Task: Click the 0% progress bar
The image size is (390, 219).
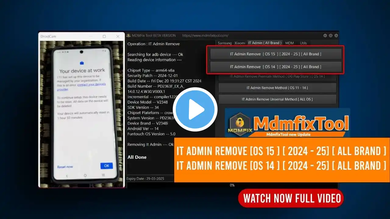Action: pyautogui.click(x=232, y=185)
